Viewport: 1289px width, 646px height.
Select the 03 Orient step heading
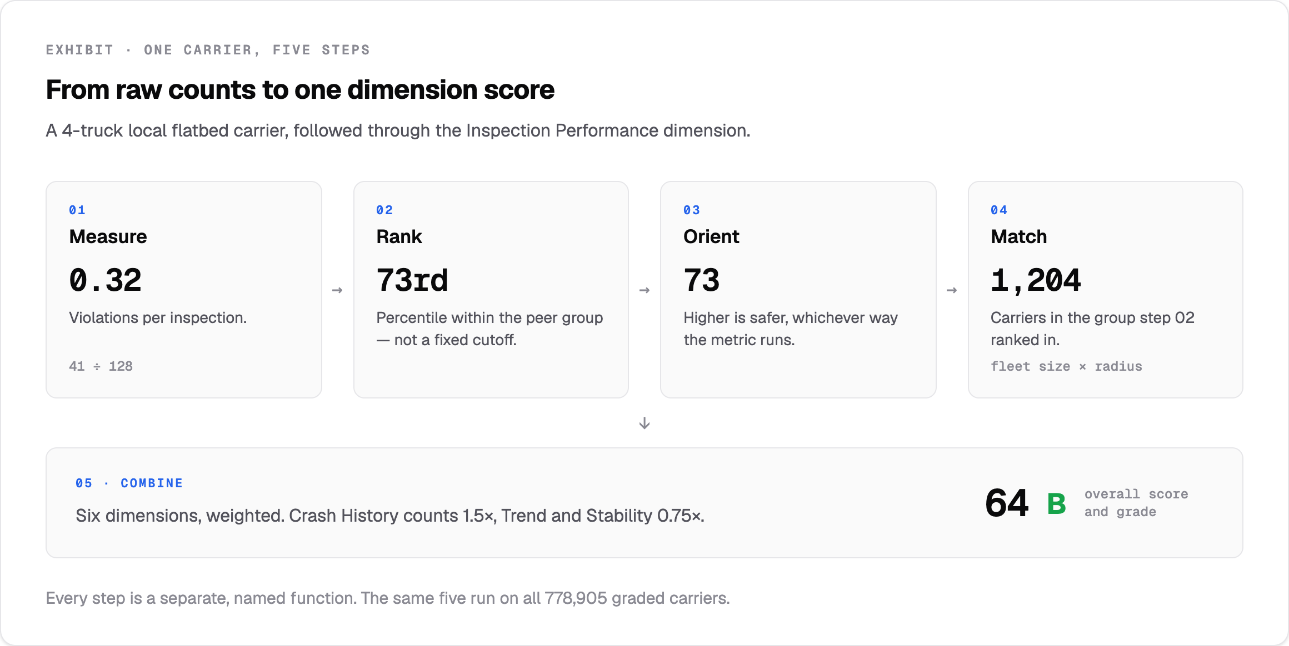tap(711, 236)
